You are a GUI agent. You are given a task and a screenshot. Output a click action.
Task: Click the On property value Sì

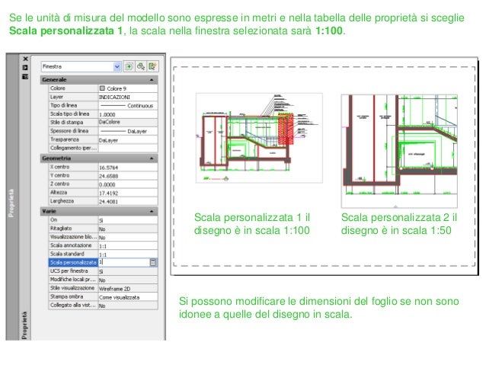(x=128, y=220)
